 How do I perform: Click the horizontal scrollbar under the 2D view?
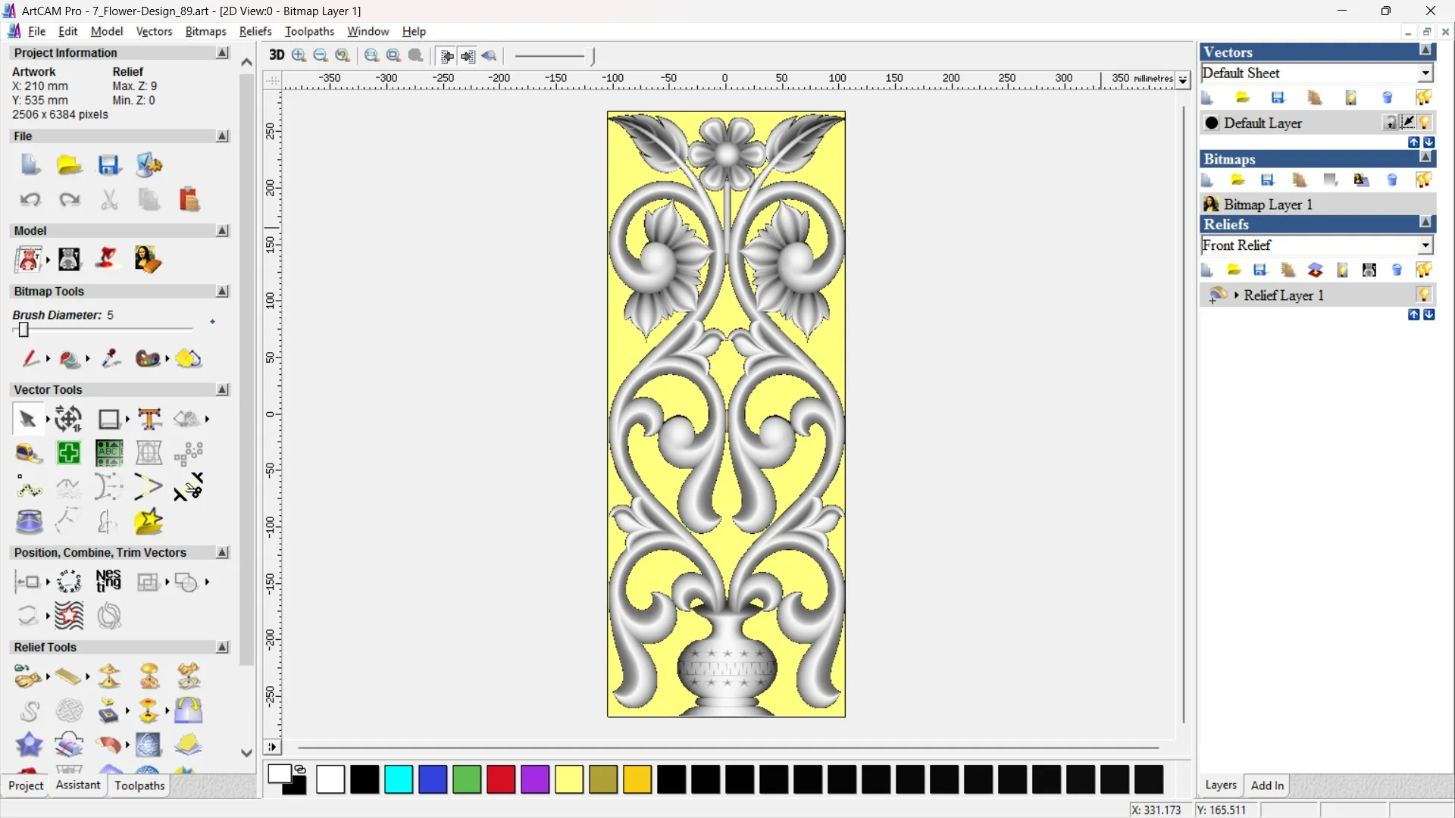click(x=727, y=748)
